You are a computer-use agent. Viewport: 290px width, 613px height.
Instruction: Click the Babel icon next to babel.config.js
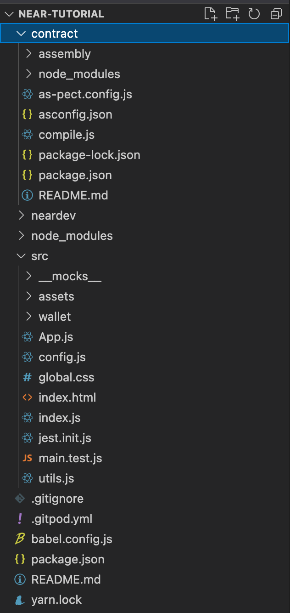click(19, 539)
